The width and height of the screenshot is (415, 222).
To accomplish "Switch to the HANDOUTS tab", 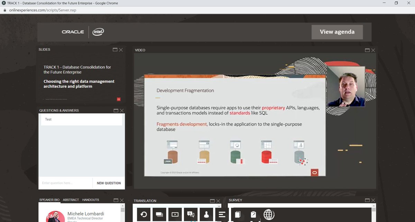I will tap(91, 200).
